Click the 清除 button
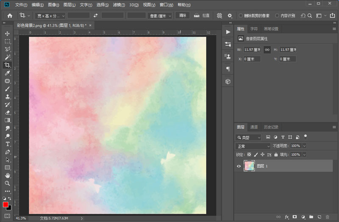This screenshot has width=339, height=222. point(183,16)
